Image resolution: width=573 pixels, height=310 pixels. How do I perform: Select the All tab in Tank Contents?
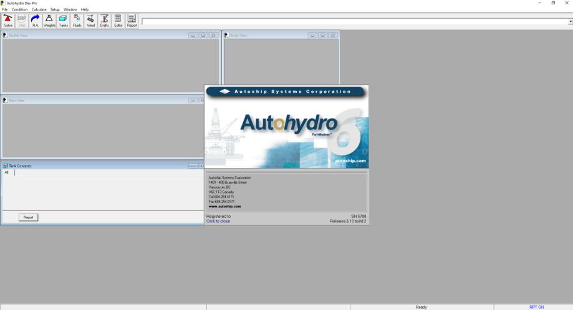7,172
